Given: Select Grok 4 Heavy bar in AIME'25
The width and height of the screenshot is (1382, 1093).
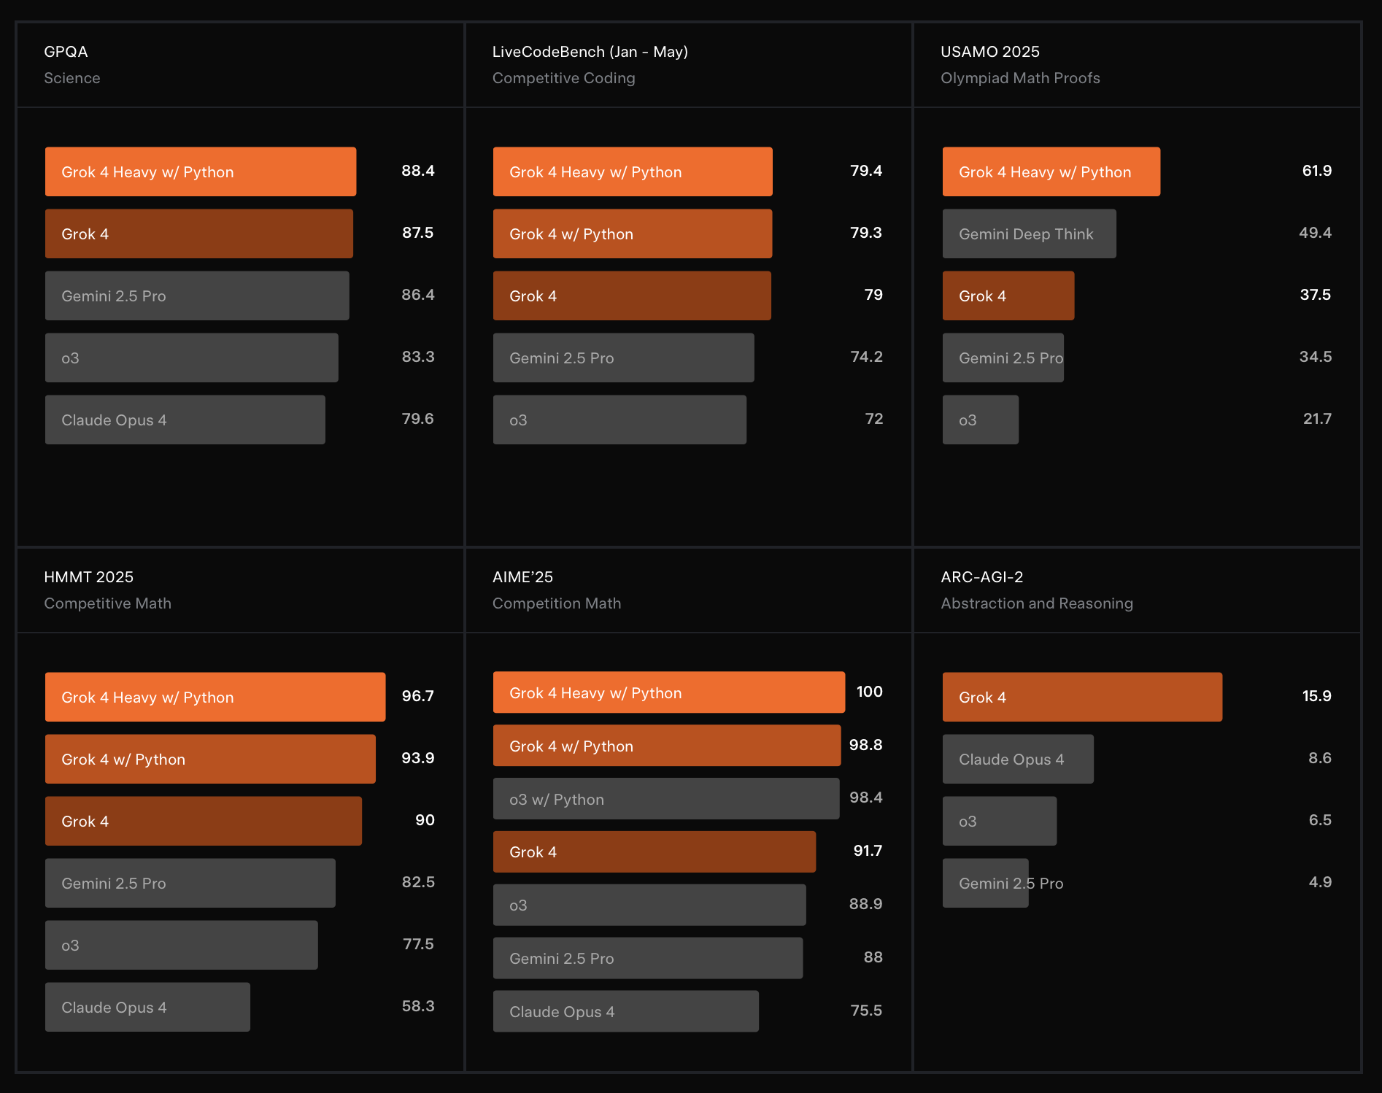Looking at the screenshot, I should 669,692.
